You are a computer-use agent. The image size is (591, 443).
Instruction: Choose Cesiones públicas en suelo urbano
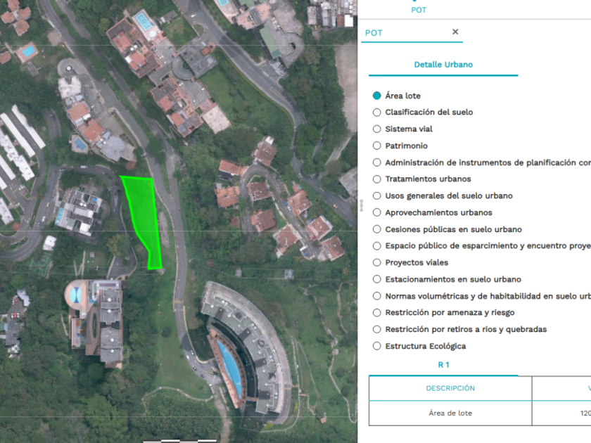(377, 230)
